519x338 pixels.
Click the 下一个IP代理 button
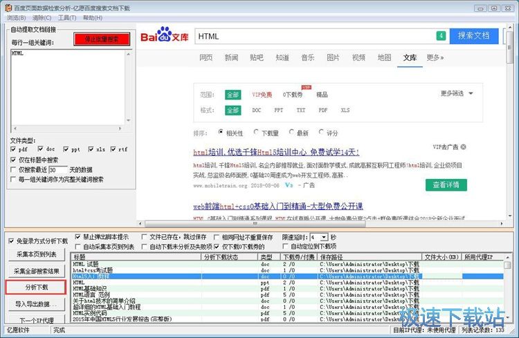37,320
